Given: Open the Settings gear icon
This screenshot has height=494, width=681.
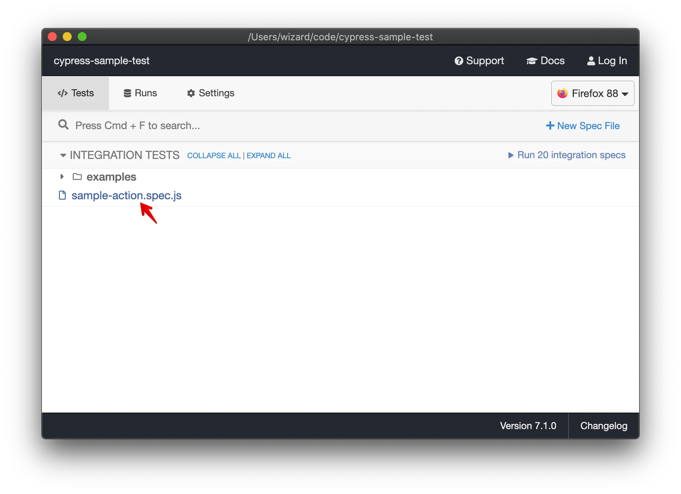Looking at the screenshot, I should [x=191, y=93].
